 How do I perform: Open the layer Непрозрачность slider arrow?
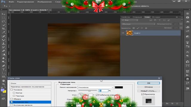[x=181, y=24]
